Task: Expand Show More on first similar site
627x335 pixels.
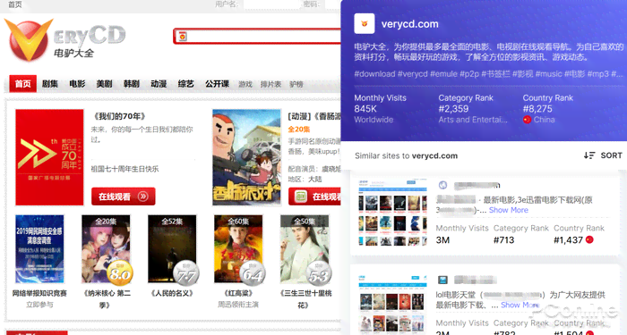Action: coord(509,210)
